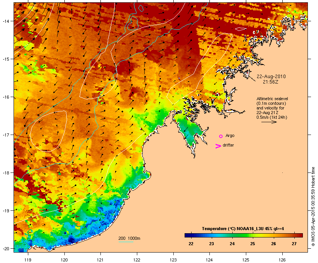This screenshot has height=263, width=318.
Task: Click the colorbar value 22
Action: click(x=191, y=244)
